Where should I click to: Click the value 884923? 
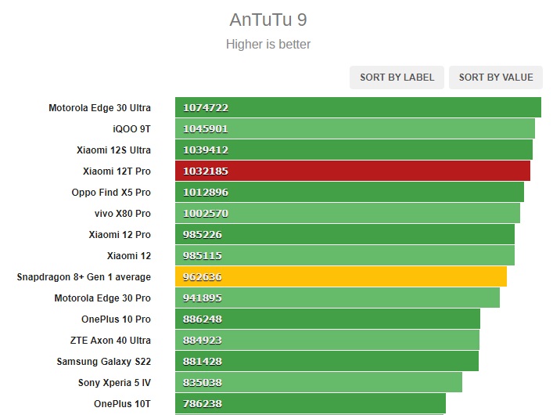203,341
